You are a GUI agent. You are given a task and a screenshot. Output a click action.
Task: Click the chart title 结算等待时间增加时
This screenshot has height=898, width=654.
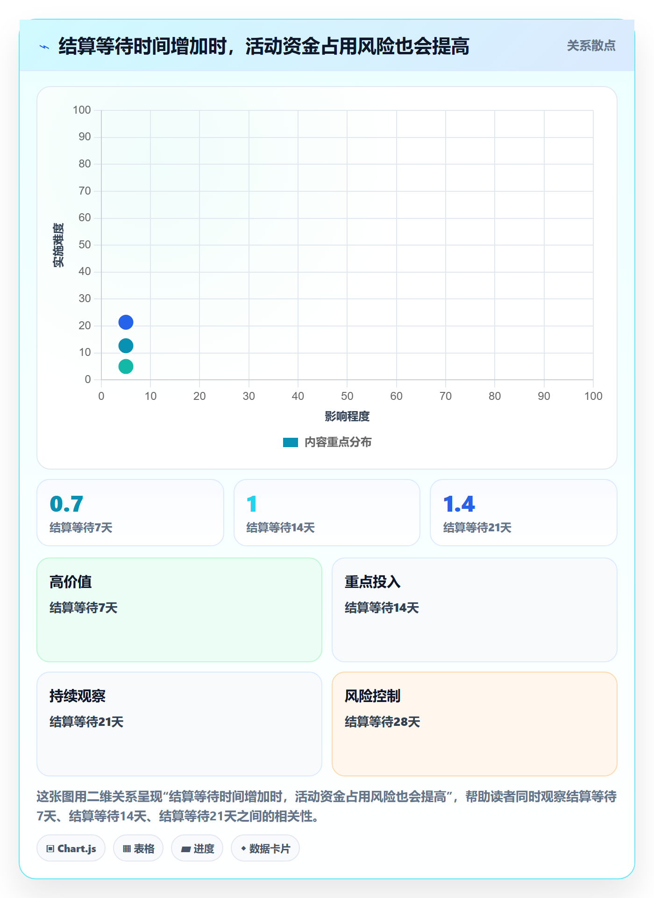[264, 46]
